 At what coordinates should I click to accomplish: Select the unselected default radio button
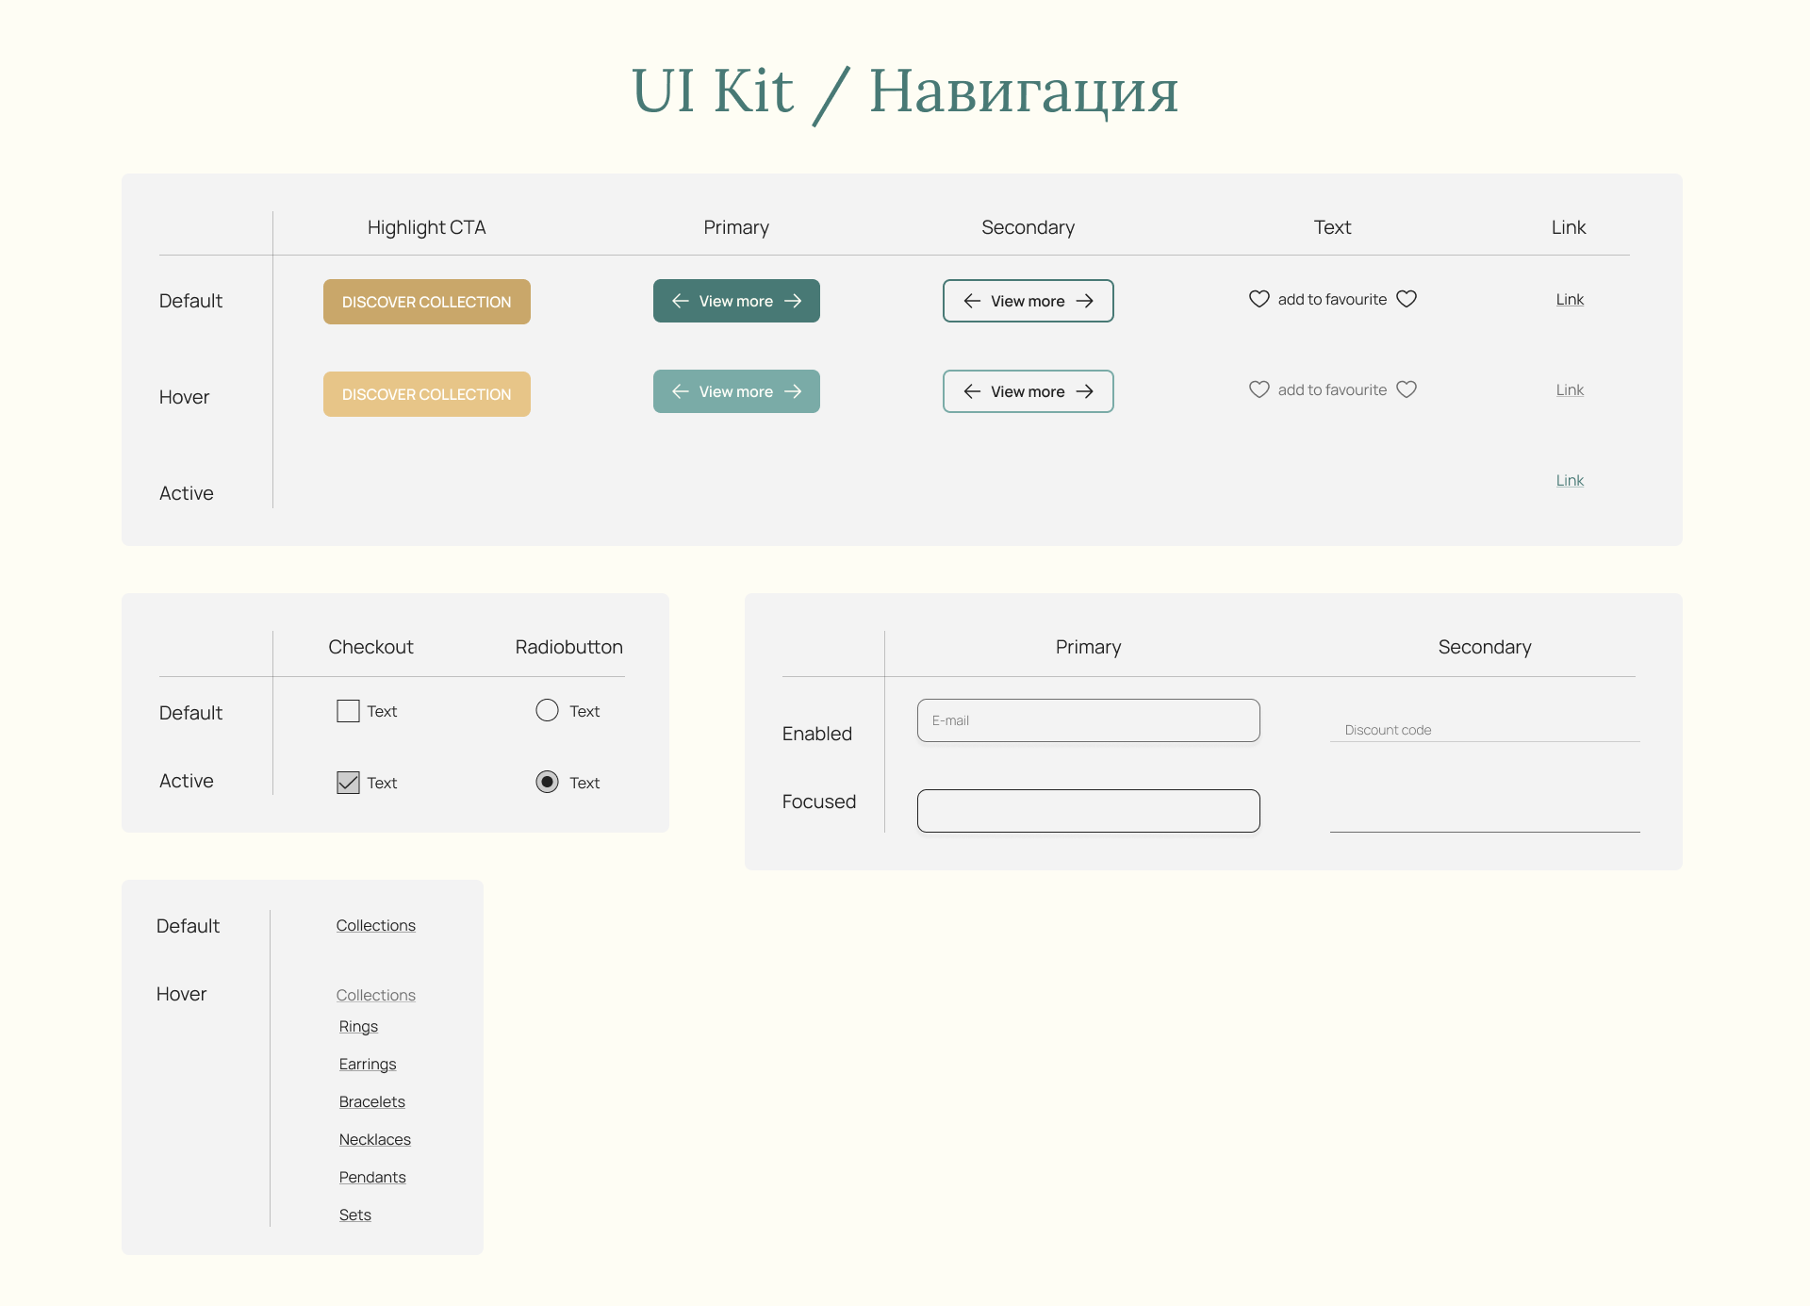coord(547,710)
